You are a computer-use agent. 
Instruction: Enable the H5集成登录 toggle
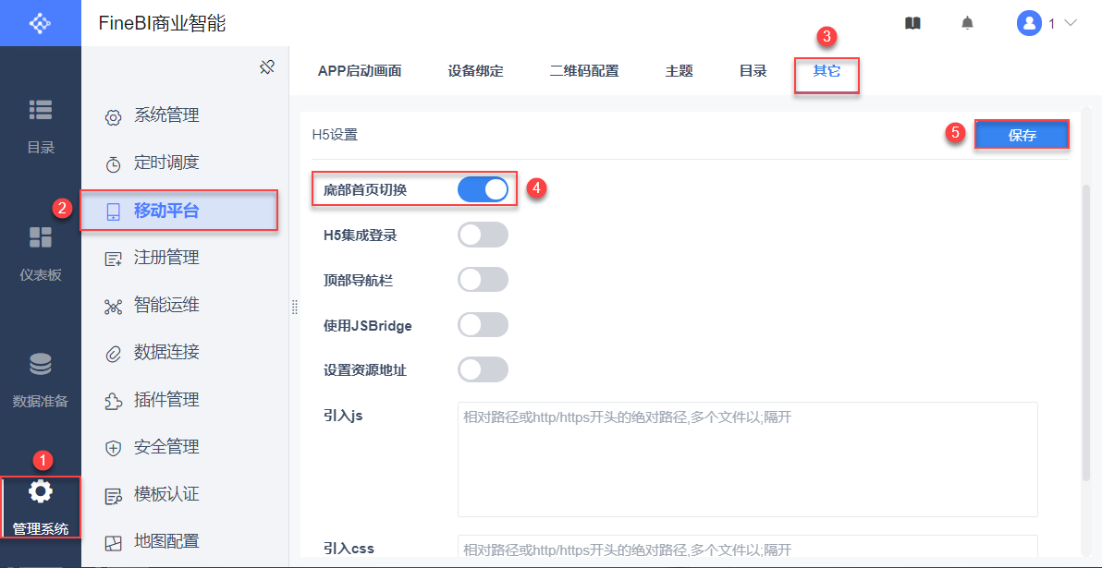point(483,235)
